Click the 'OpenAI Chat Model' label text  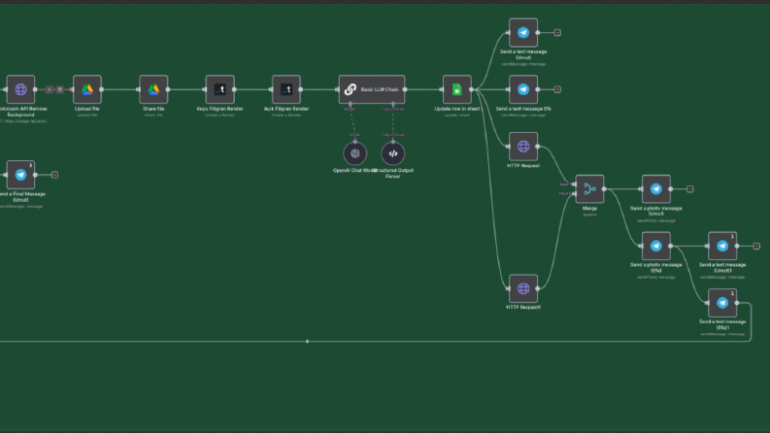tap(353, 170)
